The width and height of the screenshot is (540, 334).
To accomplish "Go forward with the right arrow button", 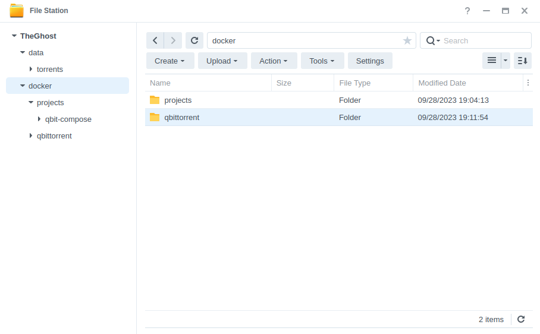I will 173,40.
